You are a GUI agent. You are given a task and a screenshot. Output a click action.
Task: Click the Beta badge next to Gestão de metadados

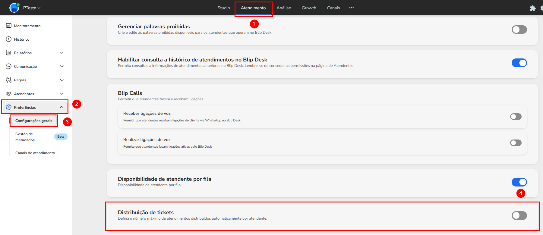(x=61, y=136)
